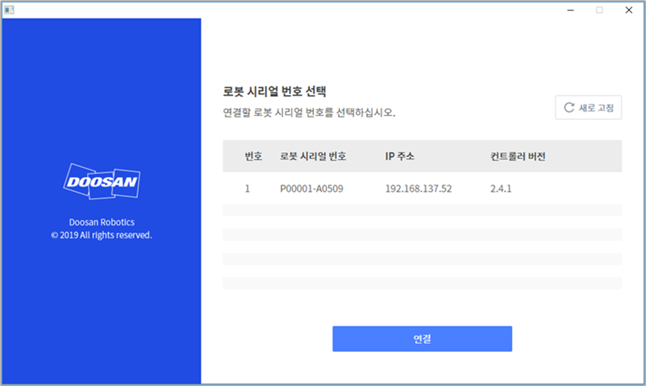Click controller version 2.4.1 in the row
Image resolution: width=646 pixels, height=386 pixels.
tap(501, 188)
